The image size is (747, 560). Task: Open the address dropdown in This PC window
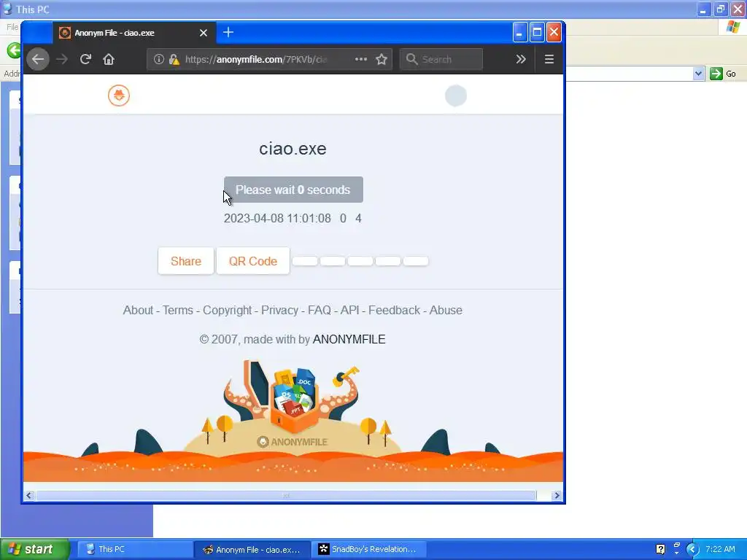[x=698, y=74]
